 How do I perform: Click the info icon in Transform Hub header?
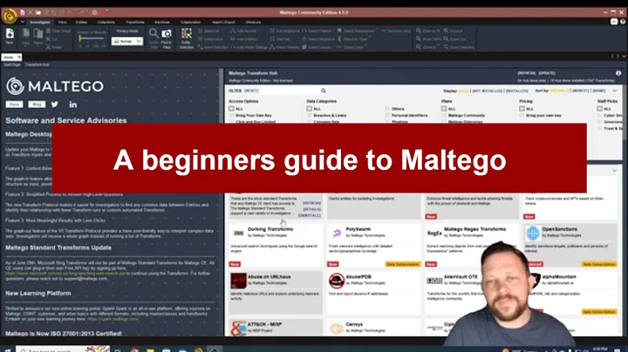618,73
